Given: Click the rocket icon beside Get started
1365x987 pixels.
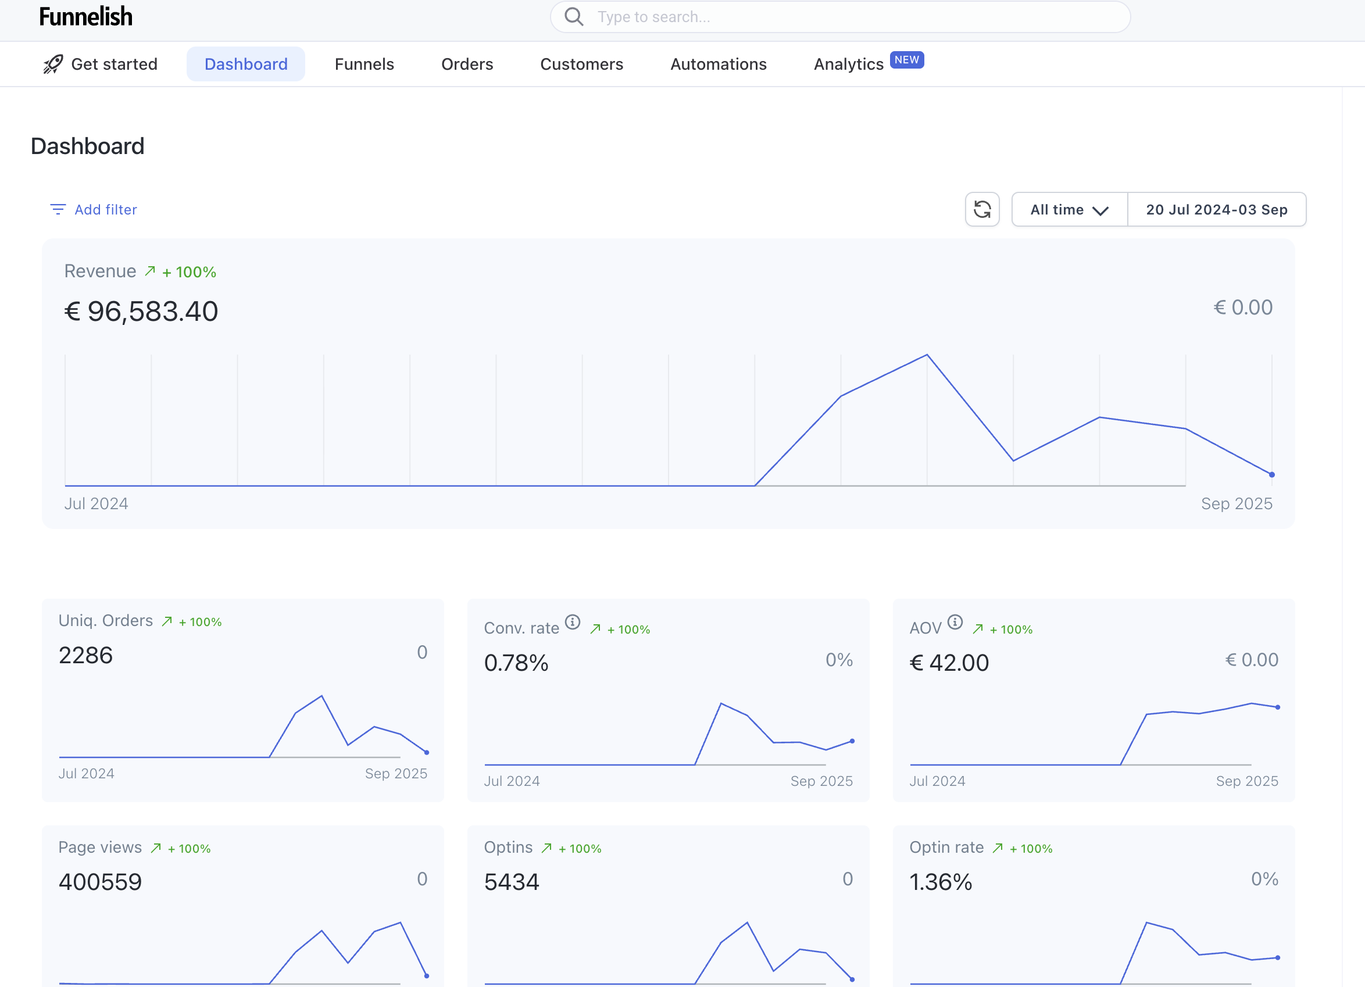Looking at the screenshot, I should pos(53,64).
